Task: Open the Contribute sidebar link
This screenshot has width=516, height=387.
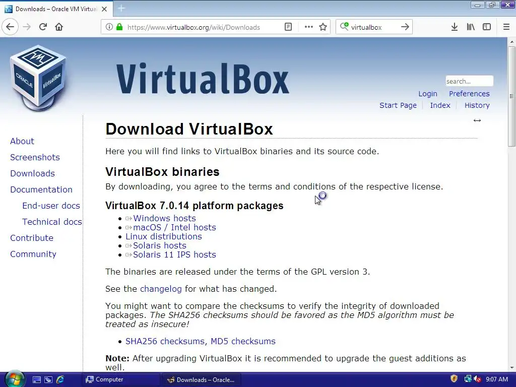Action: [x=32, y=238]
